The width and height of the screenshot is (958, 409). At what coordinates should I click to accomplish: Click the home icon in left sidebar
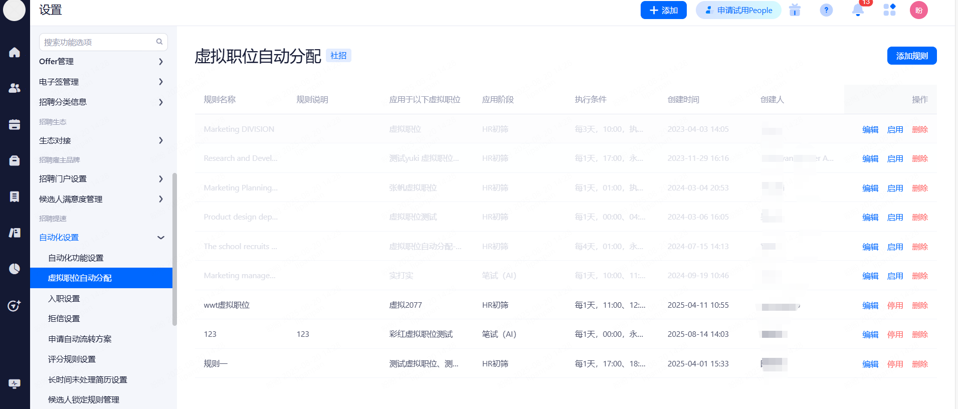(15, 52)
